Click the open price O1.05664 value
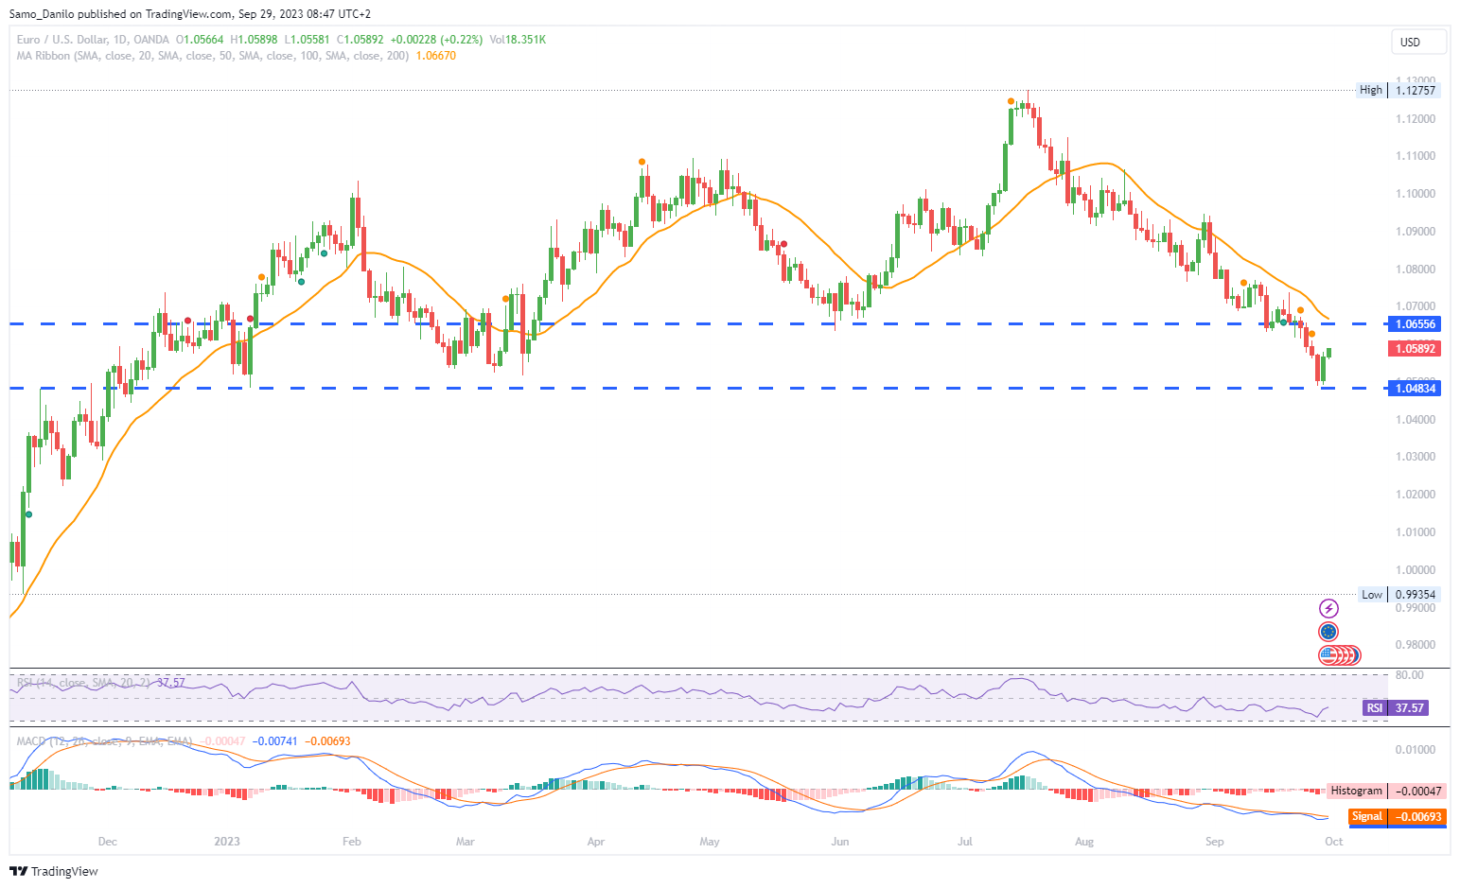This screenshot has height=888, width=1460. point(200,40)
